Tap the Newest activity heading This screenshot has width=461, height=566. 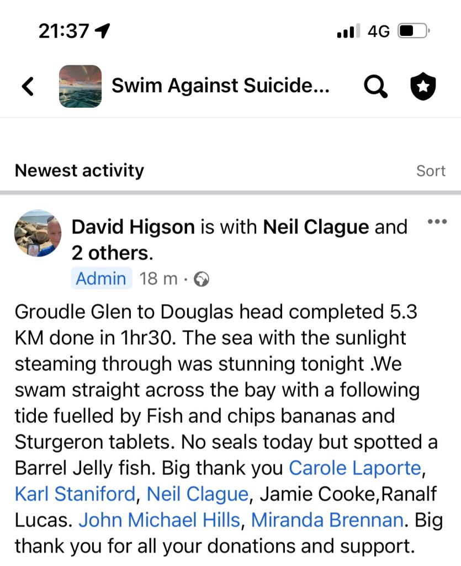[79, 170]
